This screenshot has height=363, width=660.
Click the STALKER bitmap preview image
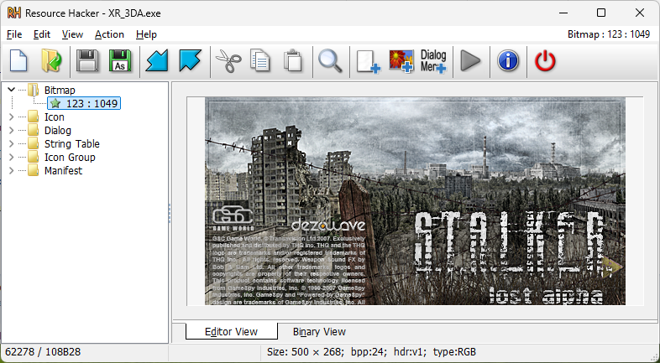click(x=415, y=201)
